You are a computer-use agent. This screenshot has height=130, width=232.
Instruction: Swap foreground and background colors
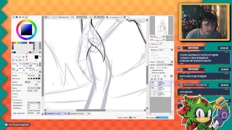click(x=40, y=56)
